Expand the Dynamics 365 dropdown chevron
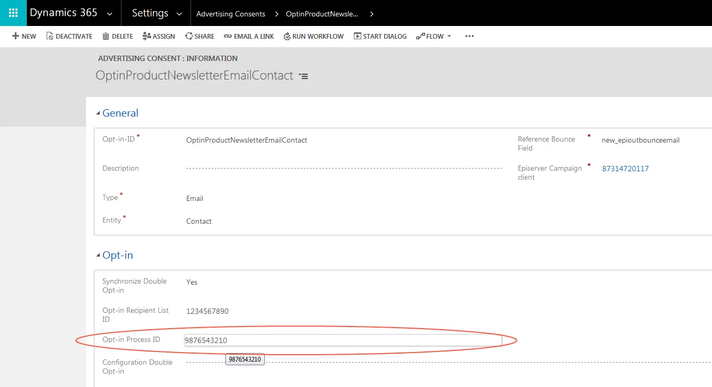 pos(110,14)
